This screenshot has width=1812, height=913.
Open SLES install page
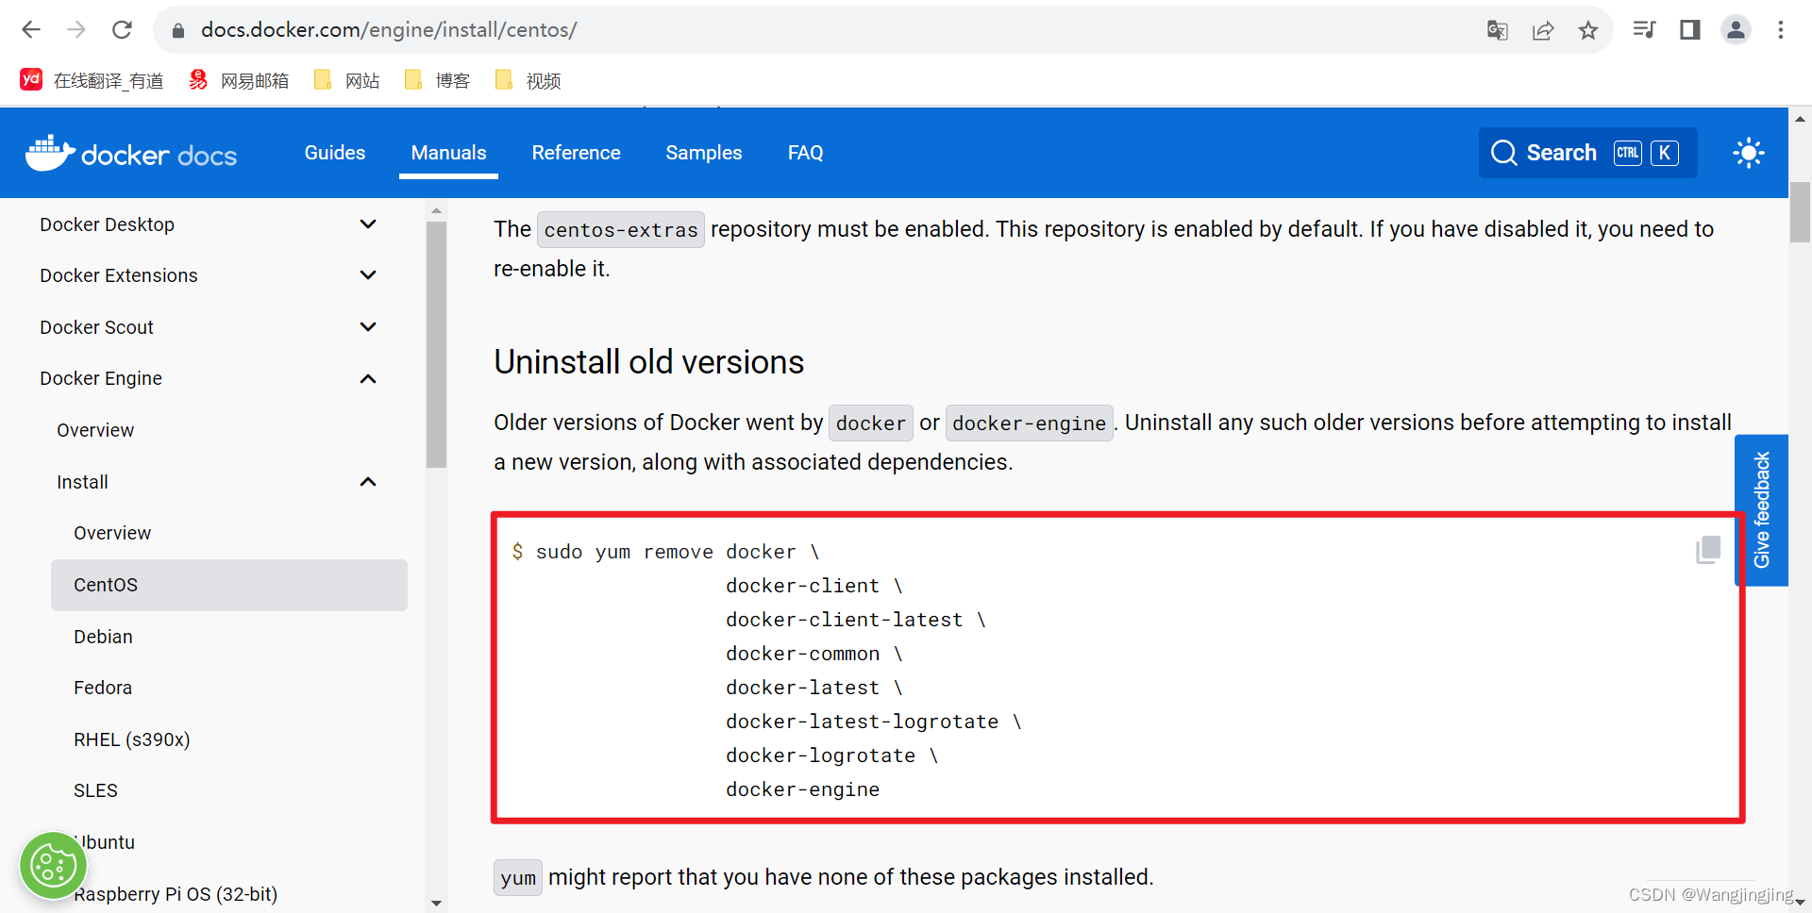pyautogui.click(x=95, y=790)
